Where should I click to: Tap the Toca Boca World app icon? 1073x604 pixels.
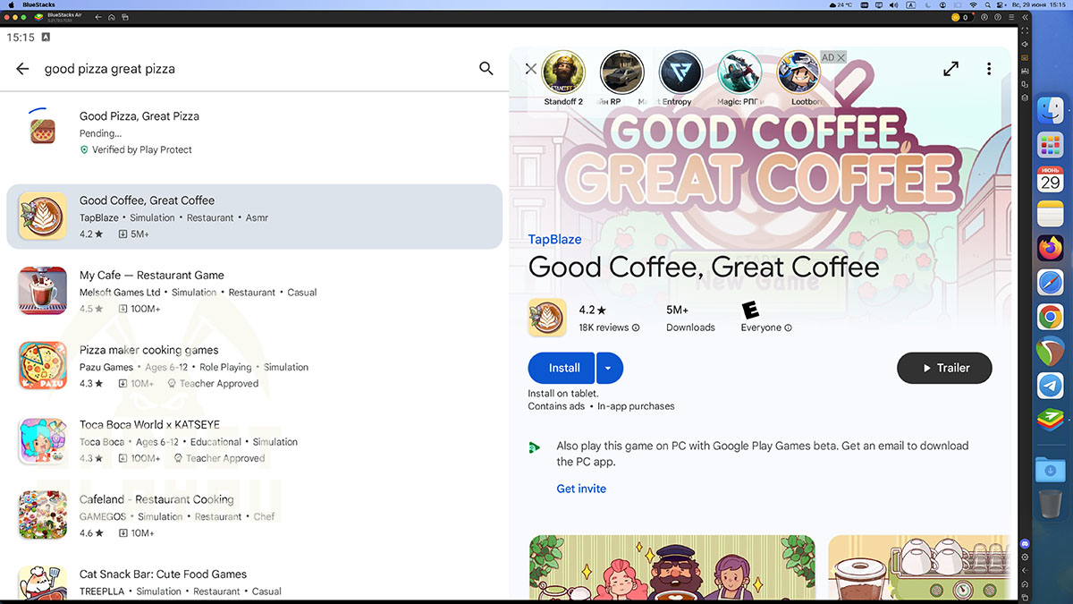[x=43, y=440]
